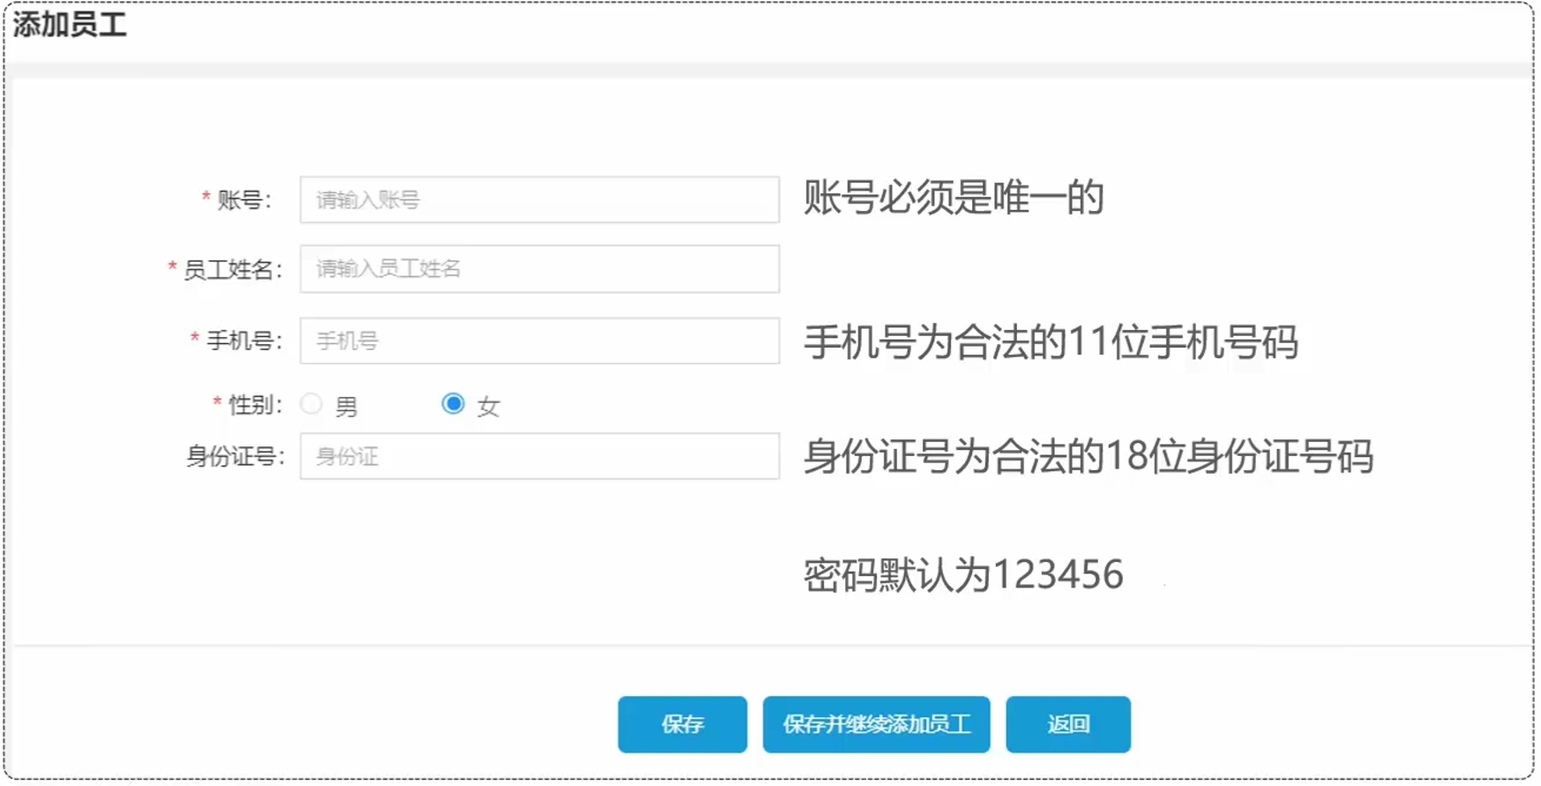The image size is (1541, 786).
Task: Select the 男 radio button
Action: (x=311, y=404)
